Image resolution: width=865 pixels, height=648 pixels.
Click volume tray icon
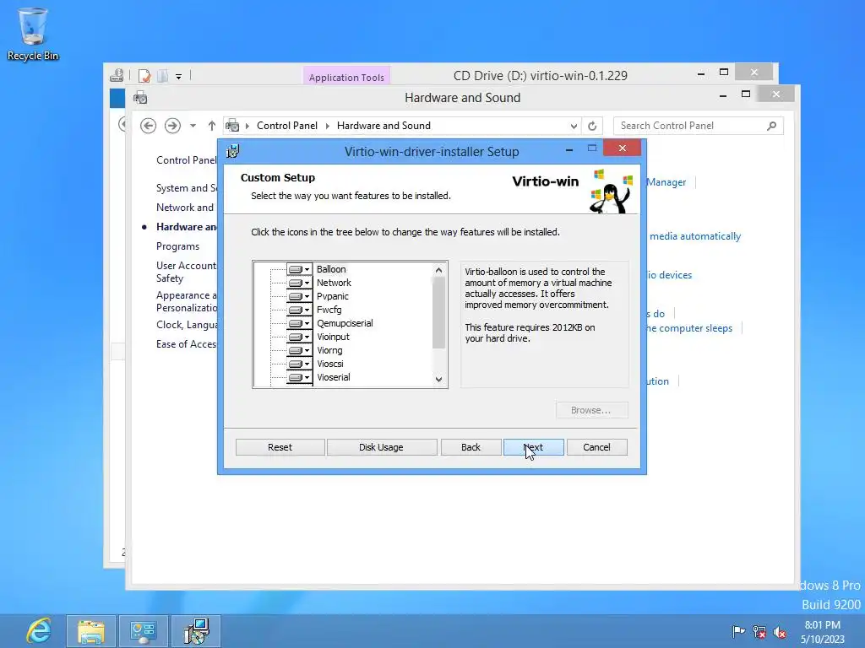780,632
